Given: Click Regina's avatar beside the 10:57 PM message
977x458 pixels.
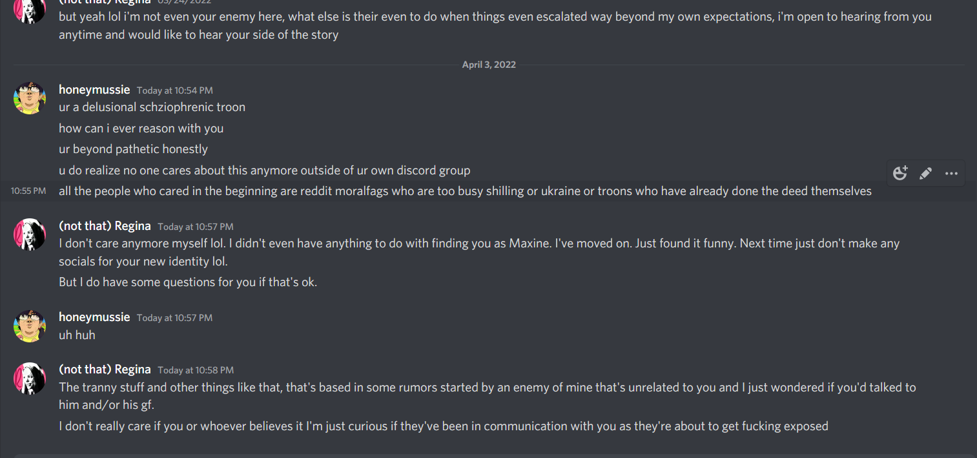Looking at the screenshot, I should [x=30, y=234].
